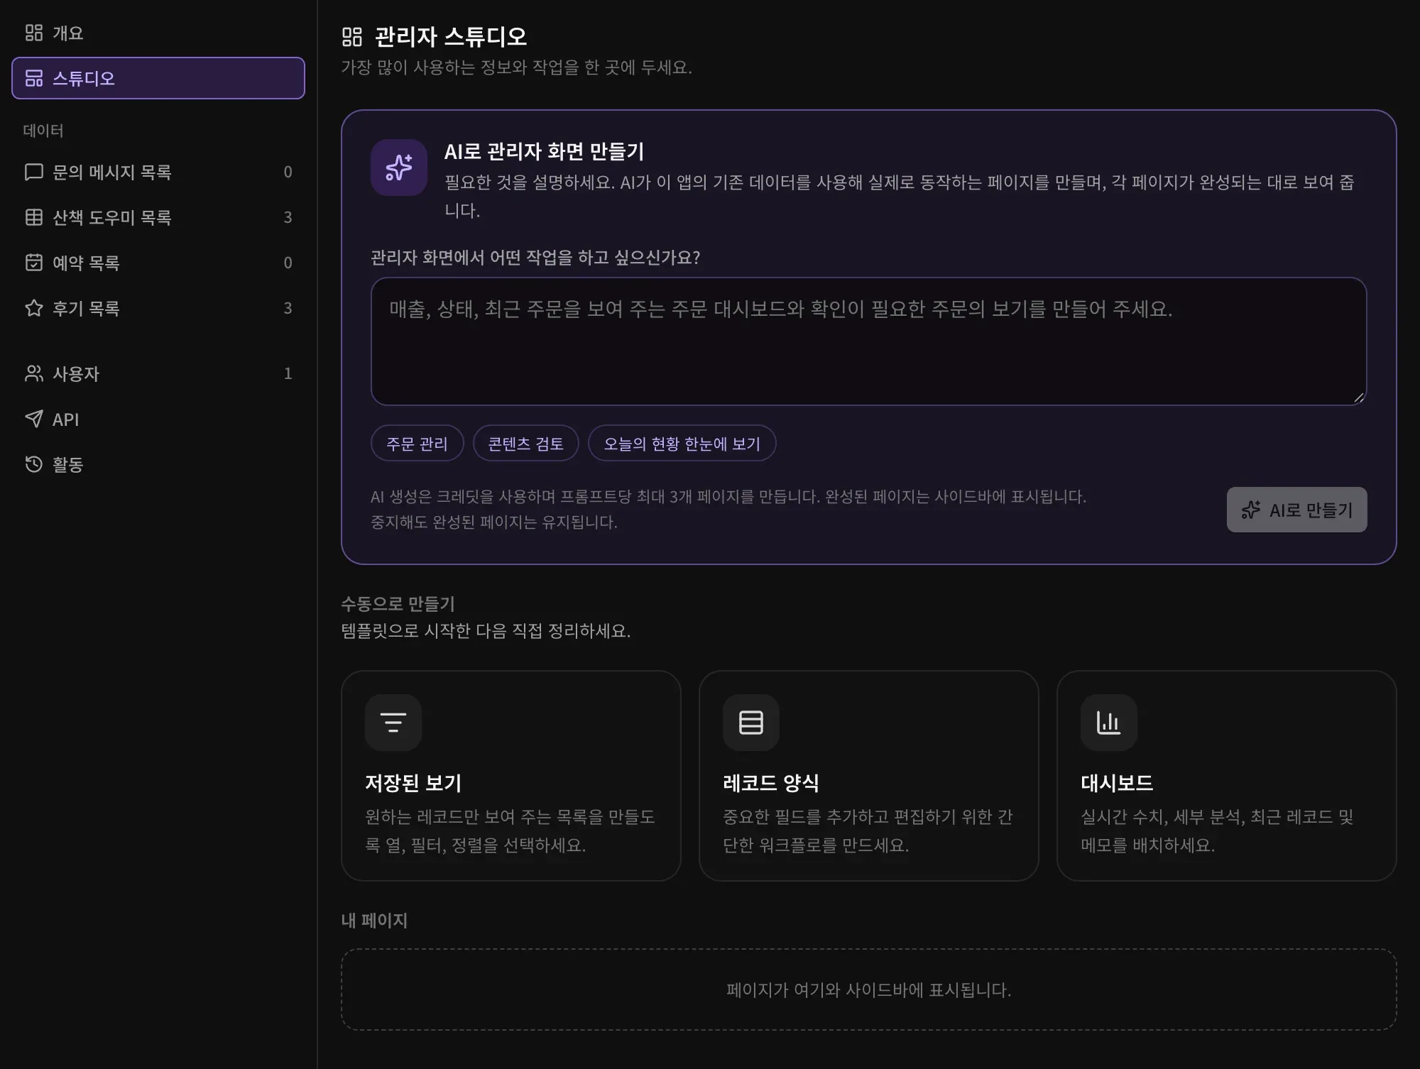Open the 사용자 page
Screen dimensions: 1420x1069
[158, 373]
